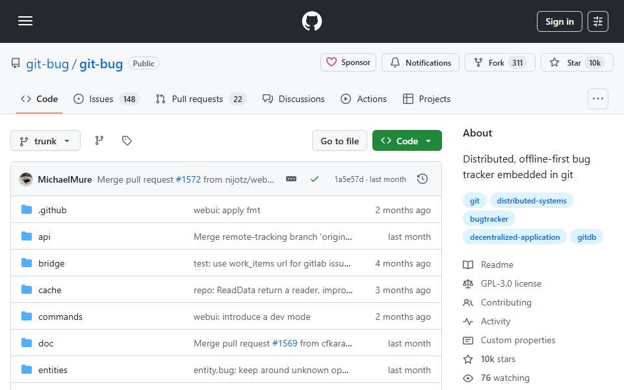Viewport: 624px width, 390px height.
Task: Click the Notifications bell button
Action: [421, 62]
